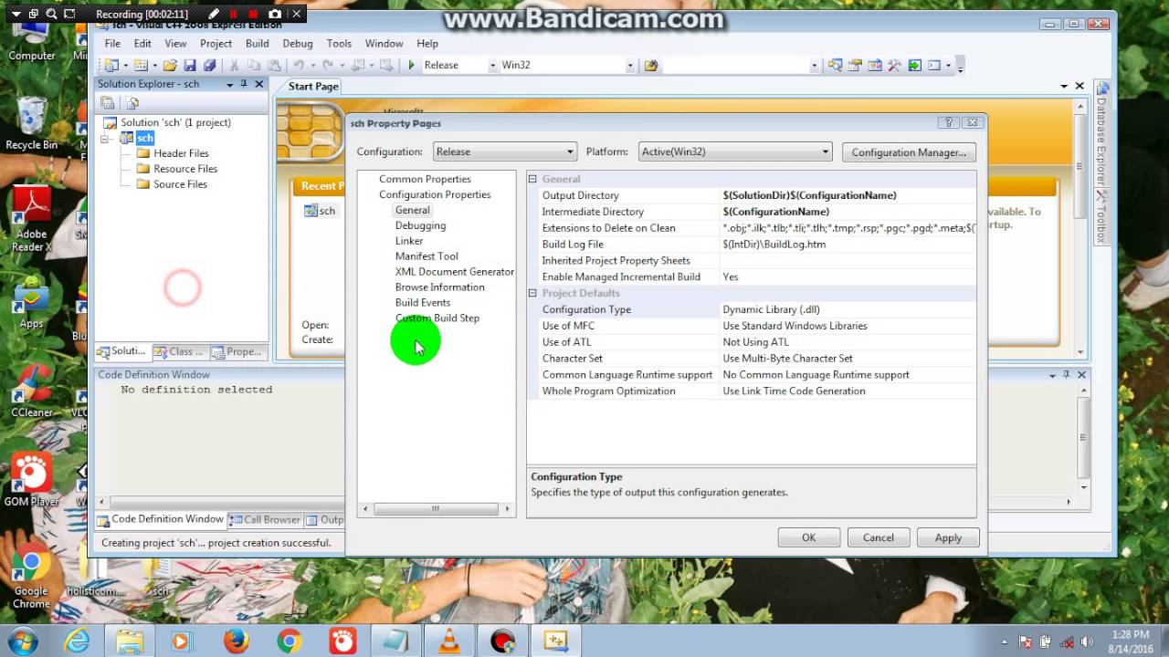Select Common Properties in the property tree

pyautogui.click(x=426, y=179)
